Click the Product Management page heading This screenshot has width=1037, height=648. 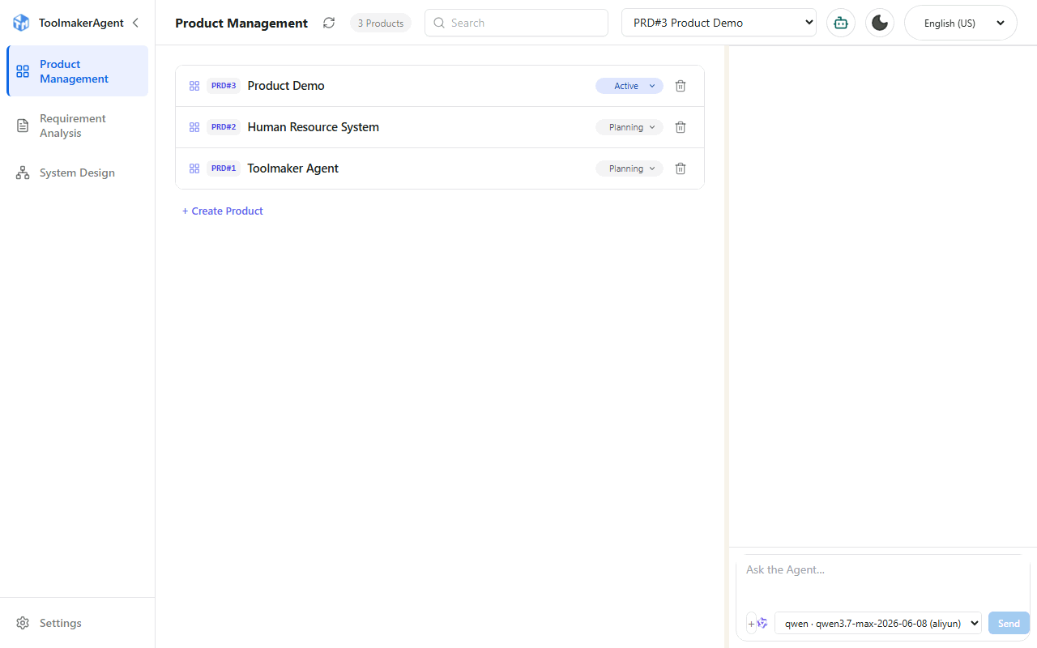241,23
